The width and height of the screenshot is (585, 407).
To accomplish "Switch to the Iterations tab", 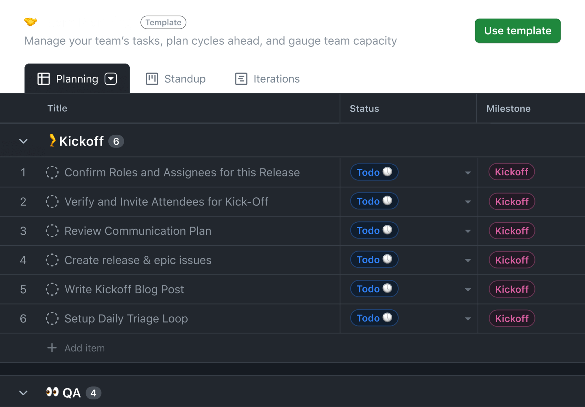I will point(276,79).
